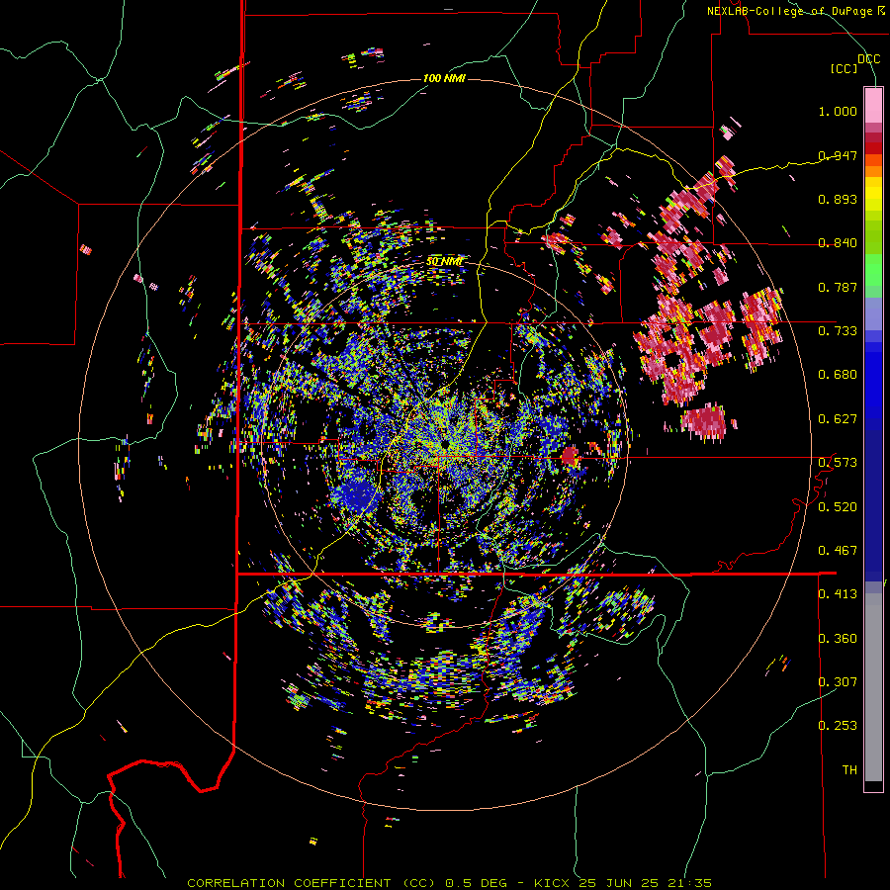Click the 0.787 scale value

(838, 287)
